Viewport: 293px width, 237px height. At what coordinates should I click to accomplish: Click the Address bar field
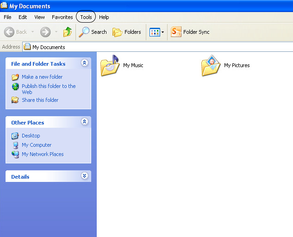(157, 47)
